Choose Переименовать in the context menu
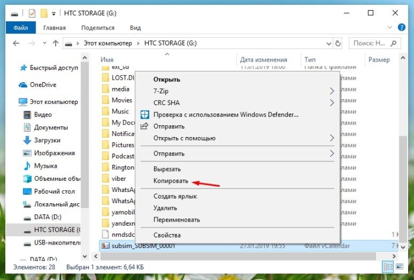Viewport: 414px width, 280px height. click(x=176, y=220)
